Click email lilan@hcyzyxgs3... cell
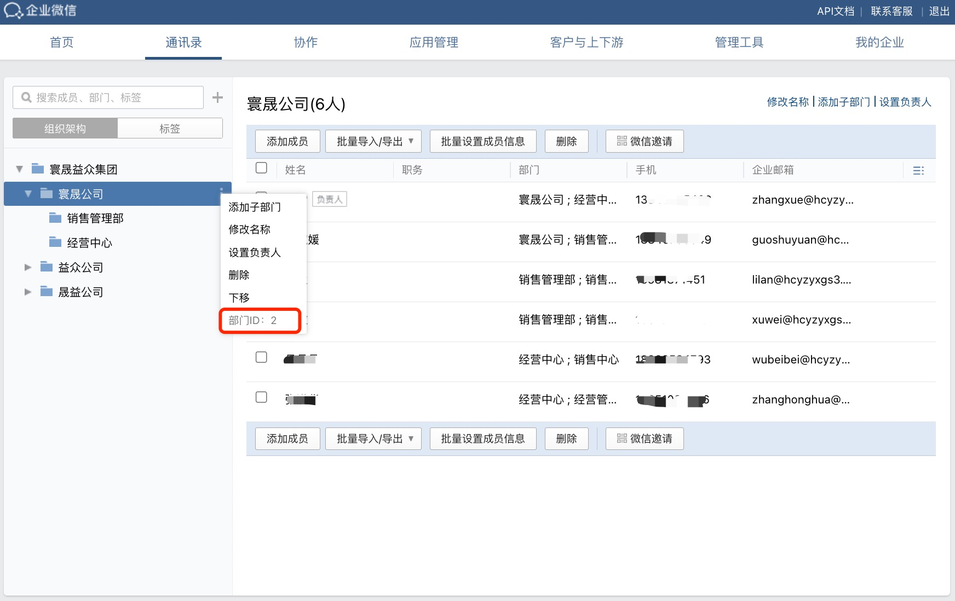Image resolution: width=955 pixels, height=601 pixels. (x=802, y=280)
